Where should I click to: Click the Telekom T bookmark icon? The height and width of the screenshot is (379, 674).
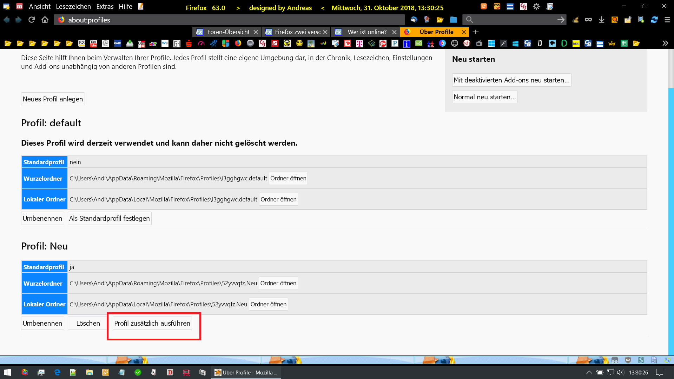click(x=359, y=44)
